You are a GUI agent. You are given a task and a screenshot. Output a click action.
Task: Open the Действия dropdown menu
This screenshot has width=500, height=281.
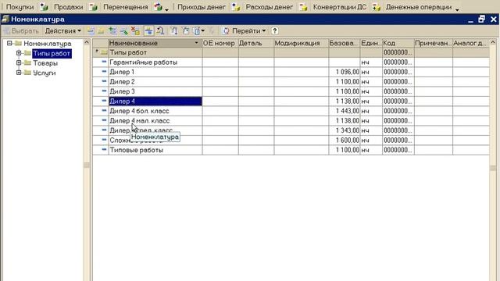coord(62,31)
